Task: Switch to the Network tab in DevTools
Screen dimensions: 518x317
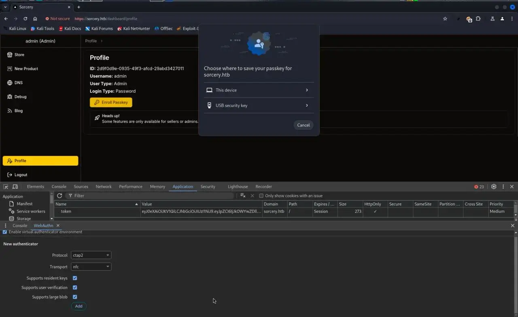Action: tap(104, 187)
